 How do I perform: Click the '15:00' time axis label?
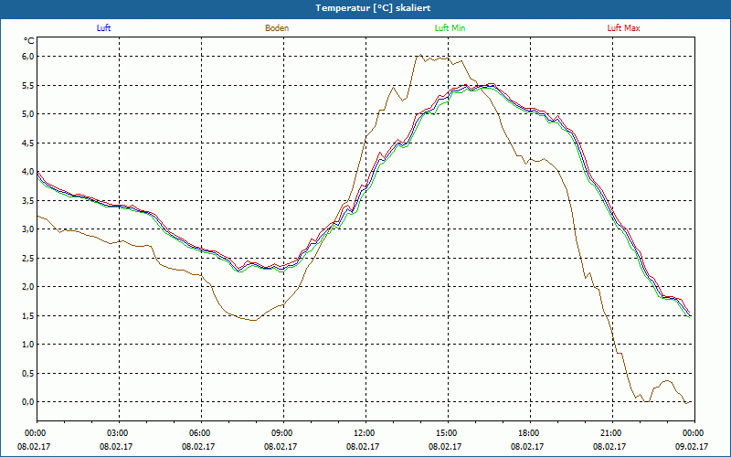pyautogui.click(x=448, y=433)
